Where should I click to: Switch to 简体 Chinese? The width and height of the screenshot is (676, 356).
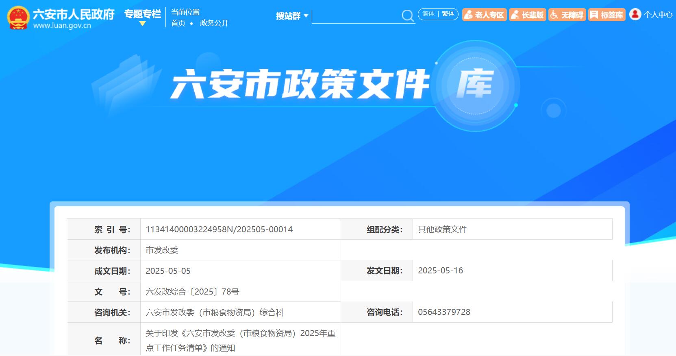[x=428, y=14]
